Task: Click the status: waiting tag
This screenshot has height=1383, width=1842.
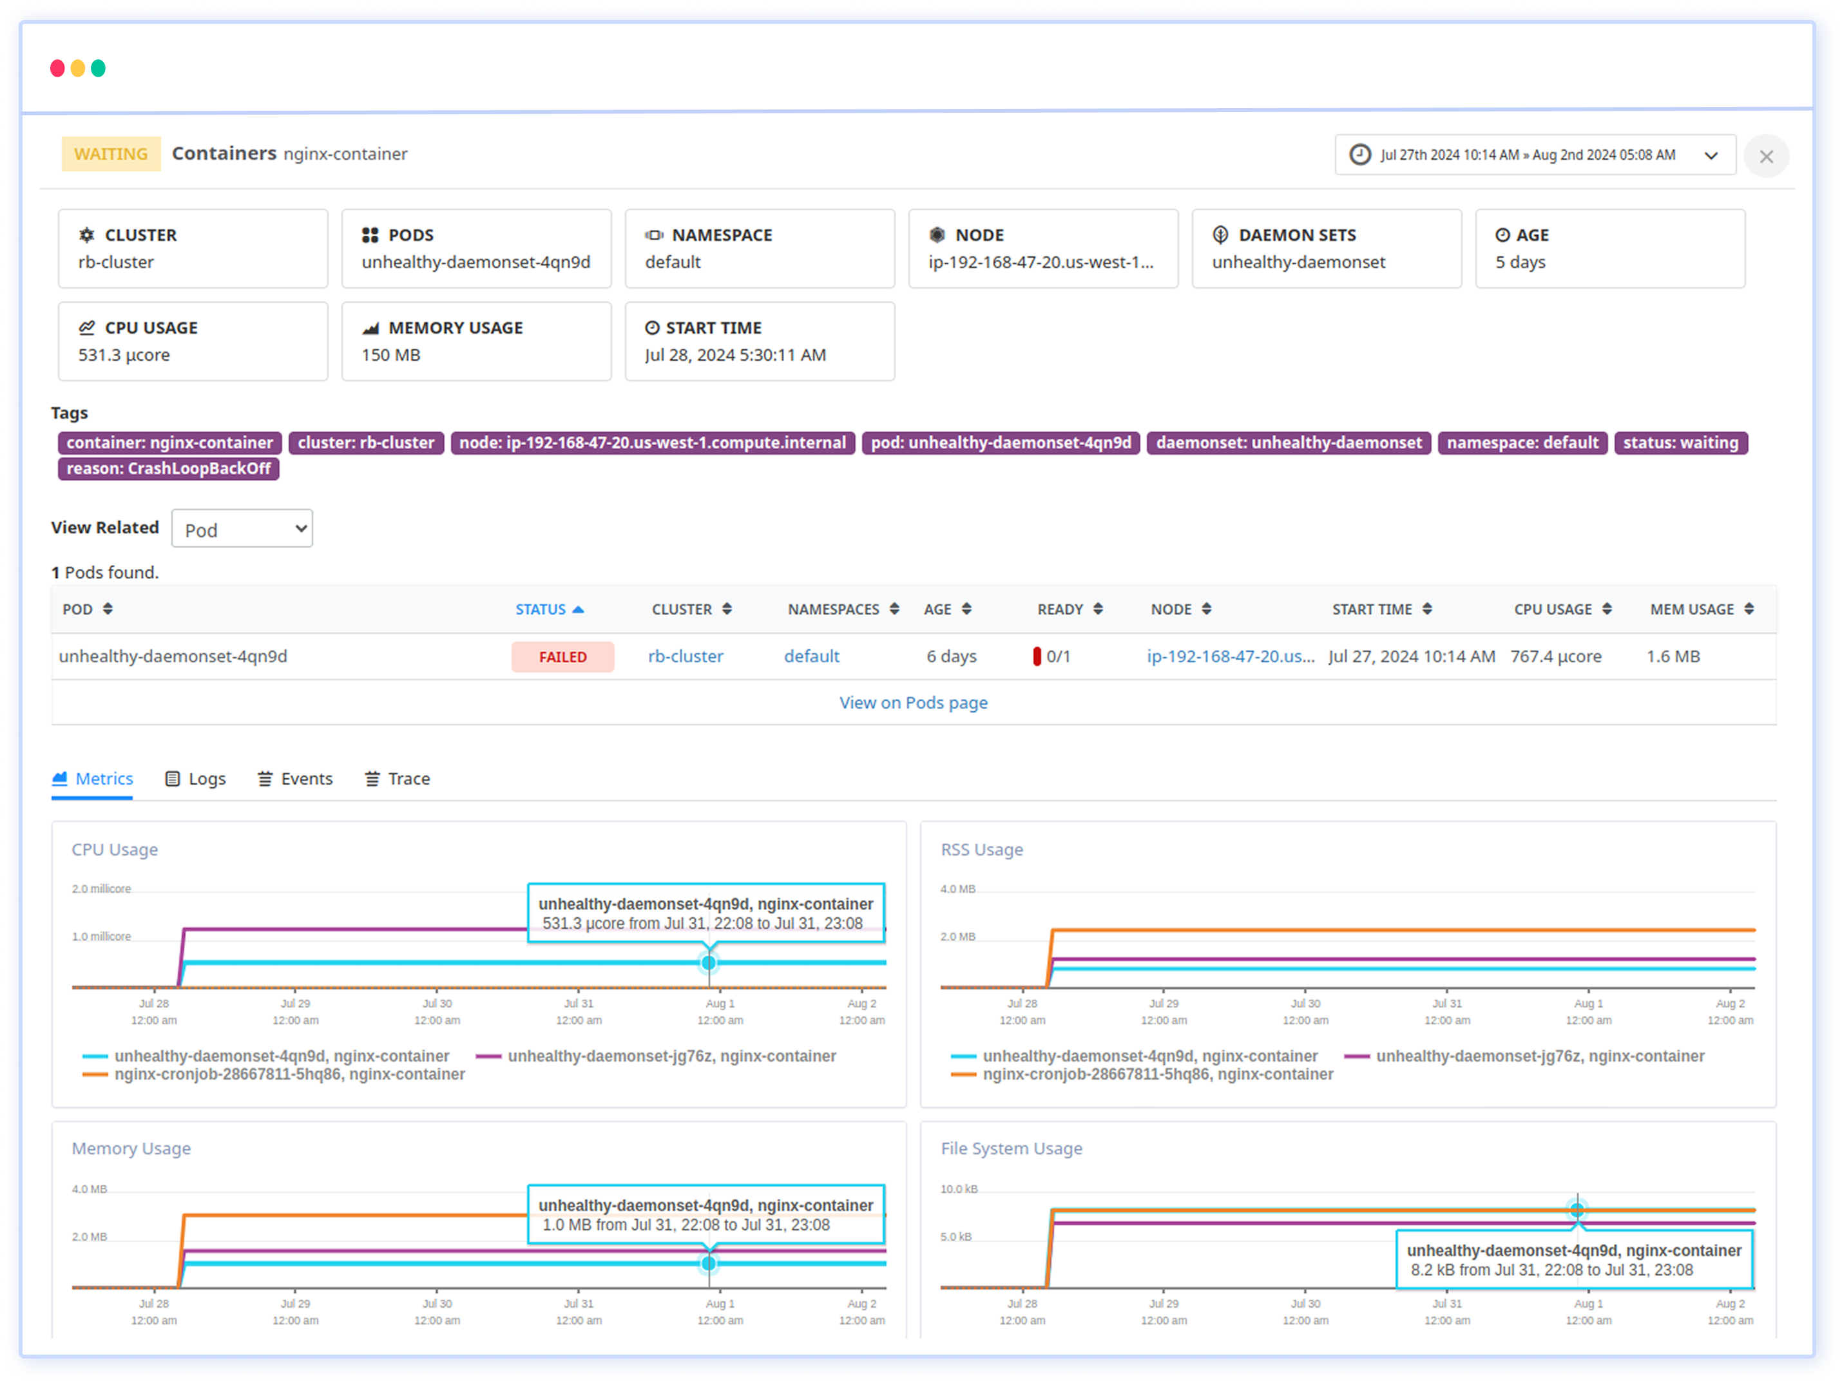Action: point(1680,444)
